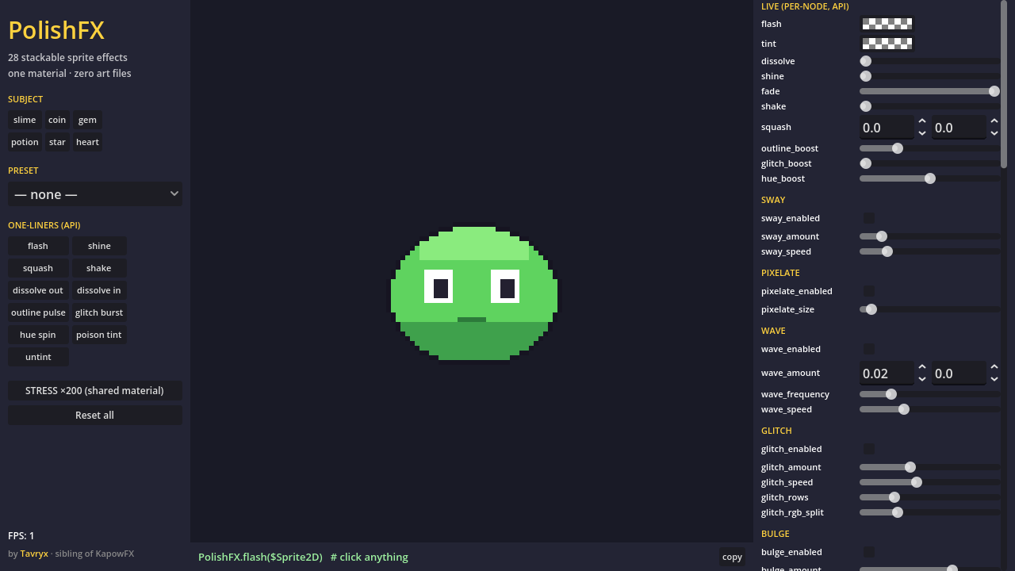Decrease the first wave_amount value
Screen dimensions: 1015x571
pyautogui.click(x=922, y=379)
